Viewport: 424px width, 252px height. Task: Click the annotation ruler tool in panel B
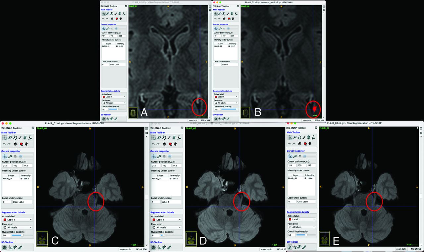[x=236, y=14]
